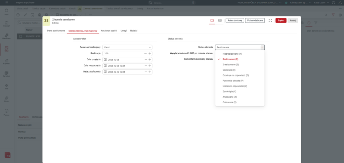344x163 pixels.
Task: Choose Anulowane (A) status
Action: coord(240,97)
